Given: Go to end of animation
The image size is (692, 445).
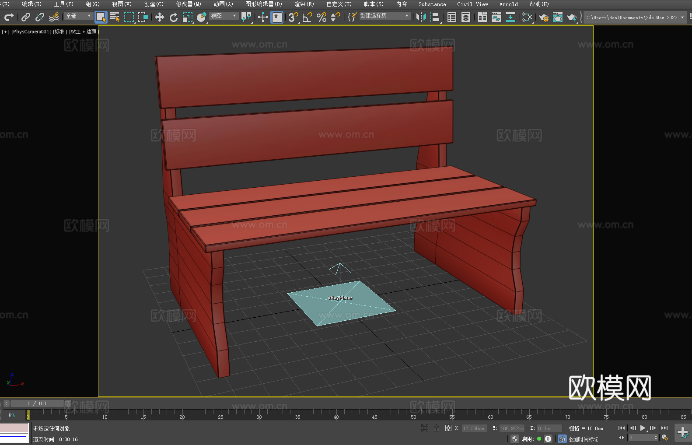Looking at the screenshot, I should [664, 428].
